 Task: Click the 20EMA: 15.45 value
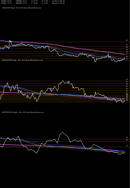tap(6, 1)
